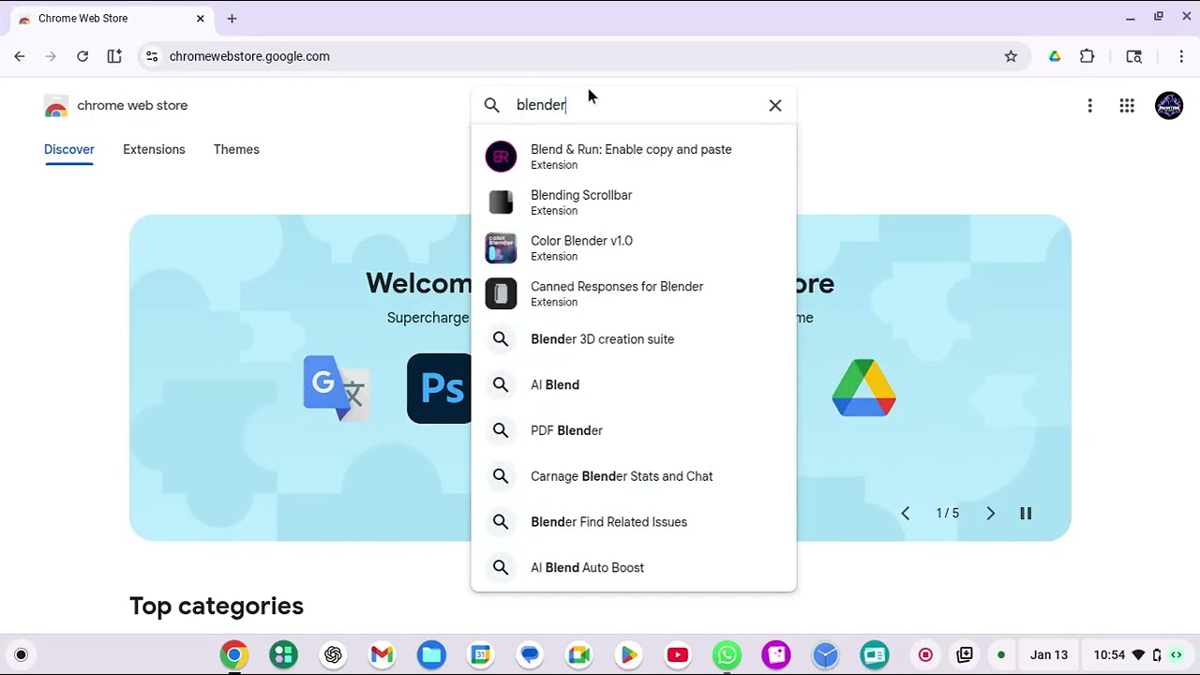Image resolution: width=1200 pixels, height=675 pixels.
Task: Click the Color Blender extension icon
Action: point(501,248)
